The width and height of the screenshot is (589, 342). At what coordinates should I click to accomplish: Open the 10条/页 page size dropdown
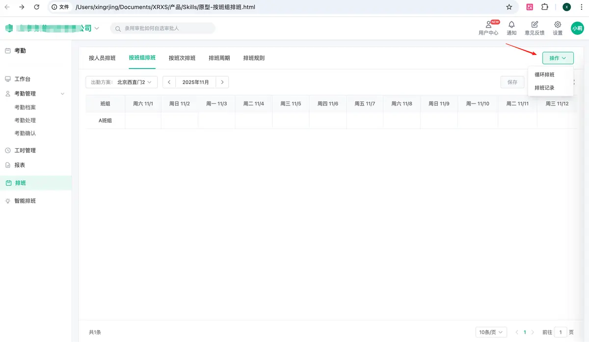(491, 332)
